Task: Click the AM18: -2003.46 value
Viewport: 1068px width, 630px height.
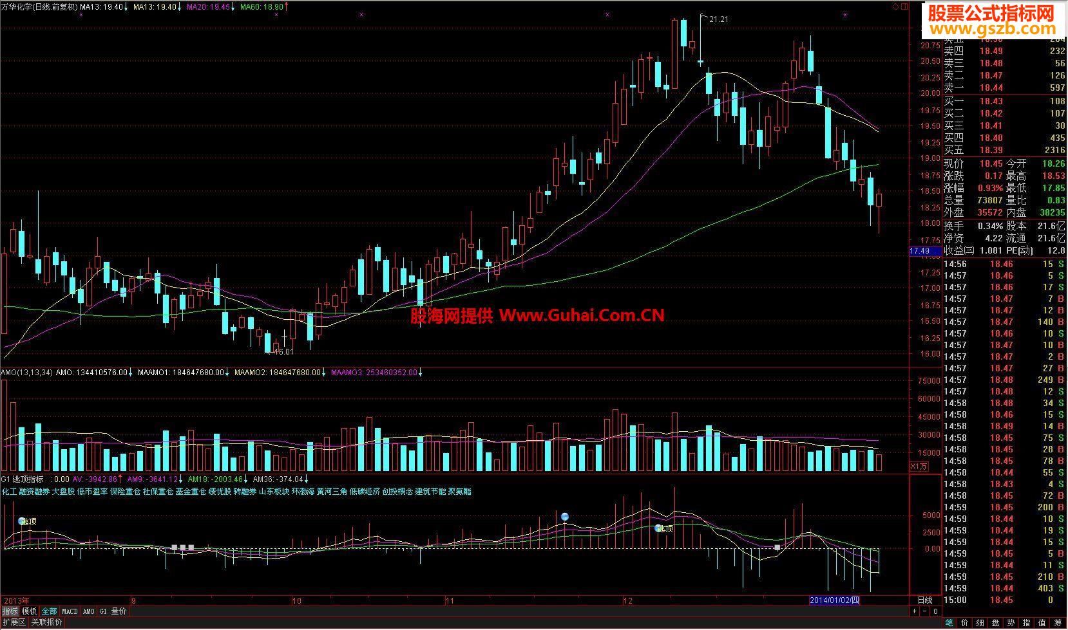Action: [x=215, y=479]
